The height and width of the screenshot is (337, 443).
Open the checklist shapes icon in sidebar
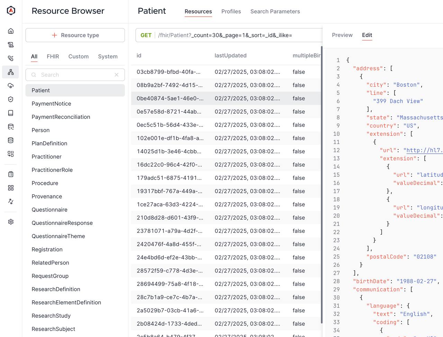(x=11, y=58)
